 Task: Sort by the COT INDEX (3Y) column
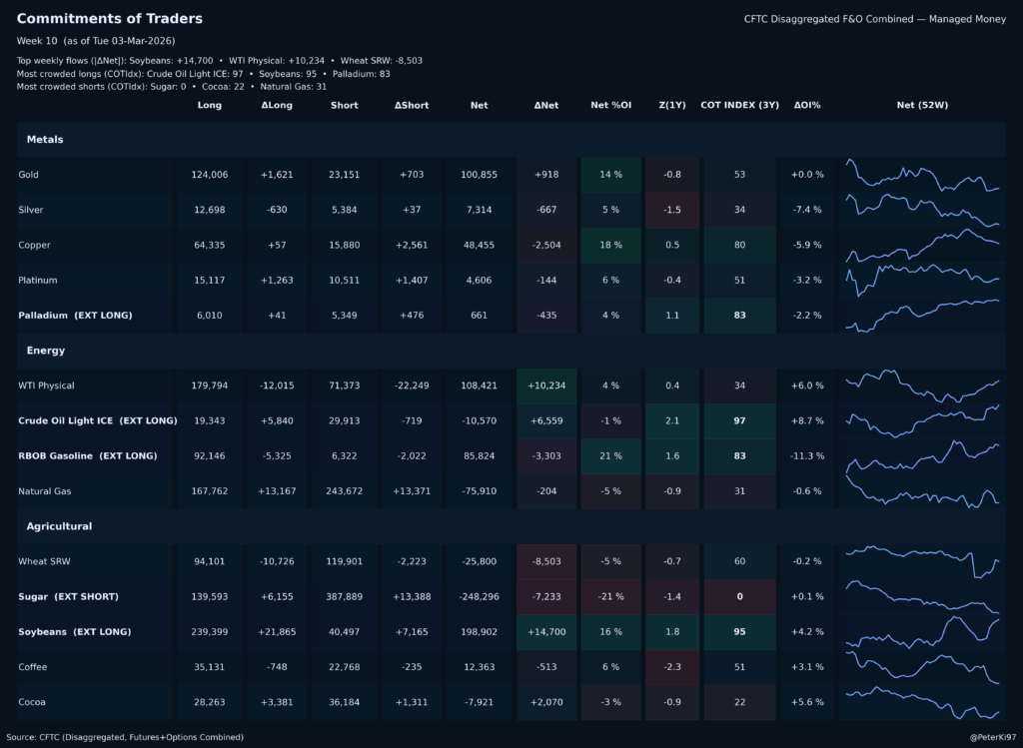[x=739, y=105]
